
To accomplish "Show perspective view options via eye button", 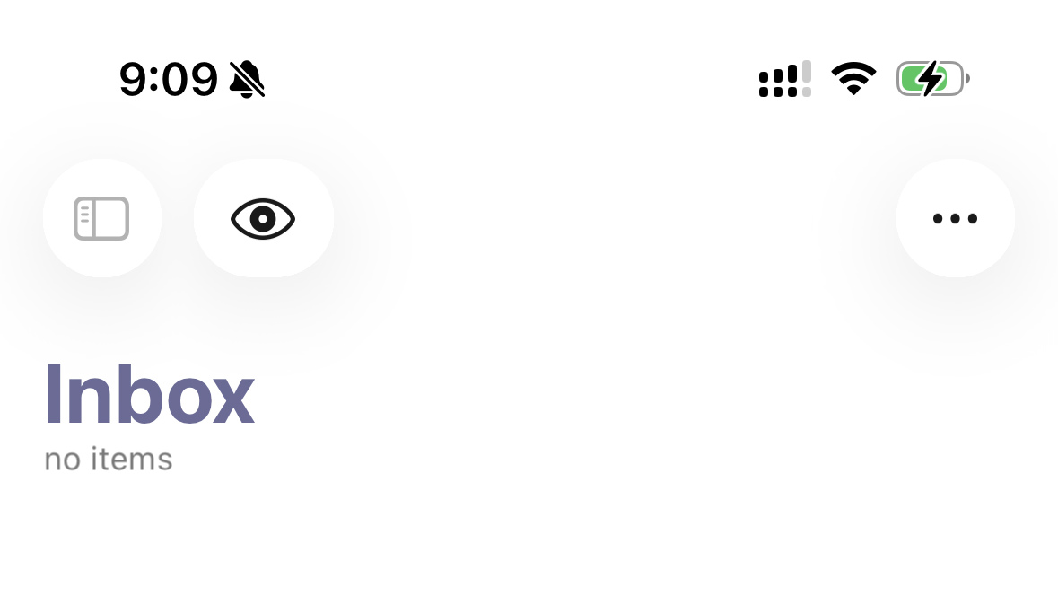I will click(263, 218).
